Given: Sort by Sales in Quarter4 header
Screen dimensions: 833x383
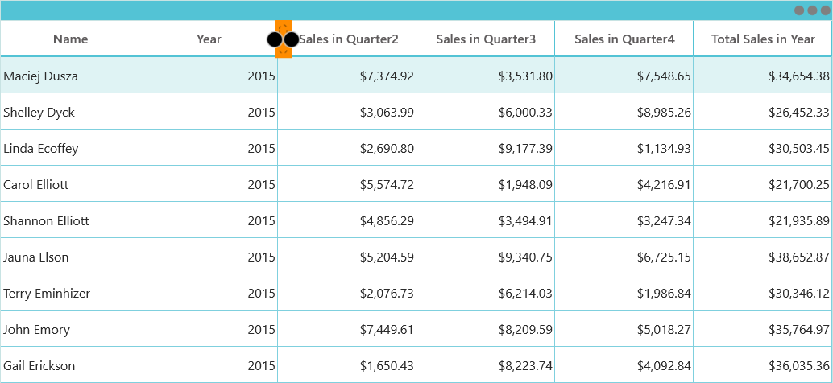Looking at the screenshot, I should click(624, 39).
